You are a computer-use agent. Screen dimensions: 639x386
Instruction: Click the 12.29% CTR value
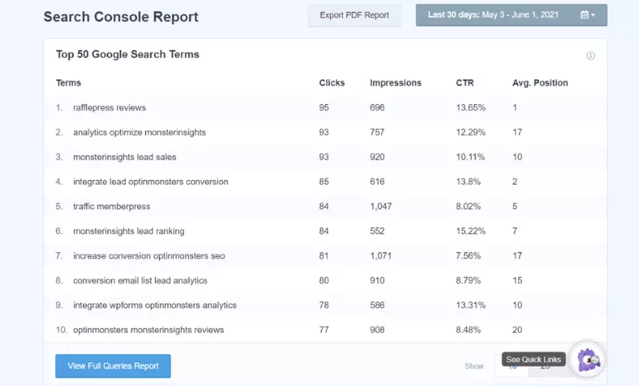pyautogui.click(x=471, y=132)
